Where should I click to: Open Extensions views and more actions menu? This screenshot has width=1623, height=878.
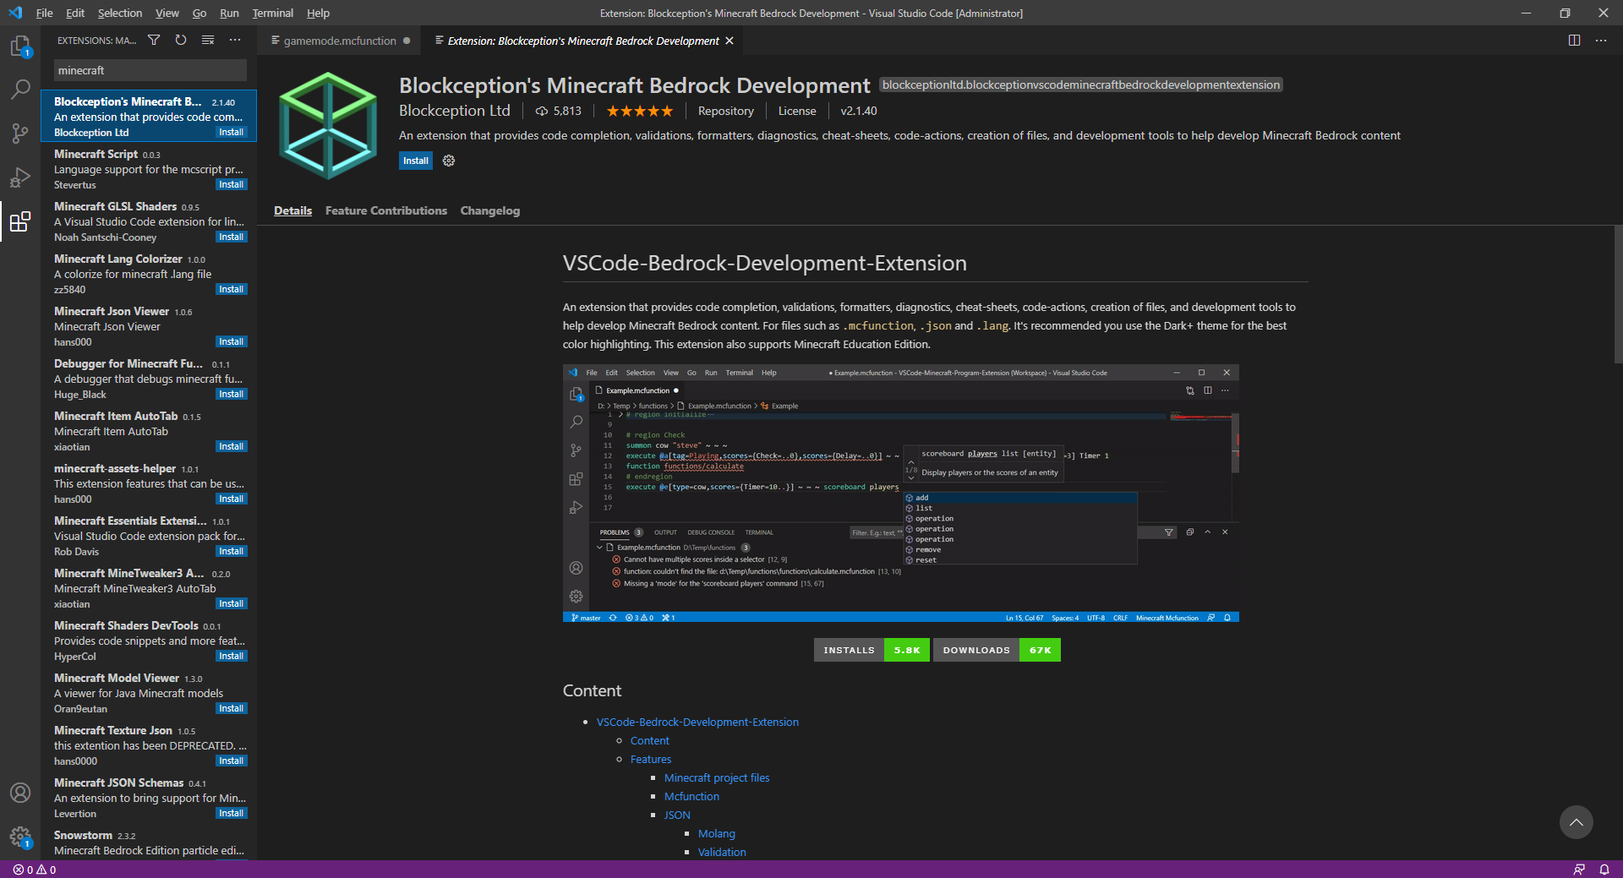click(235, 40)
